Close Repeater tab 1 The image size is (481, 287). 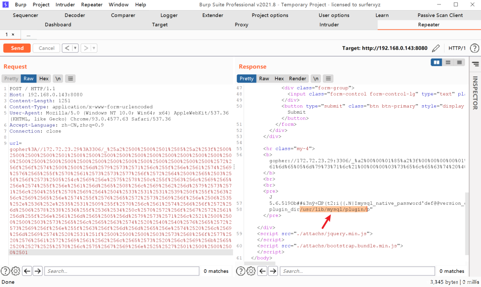(13, 35)
